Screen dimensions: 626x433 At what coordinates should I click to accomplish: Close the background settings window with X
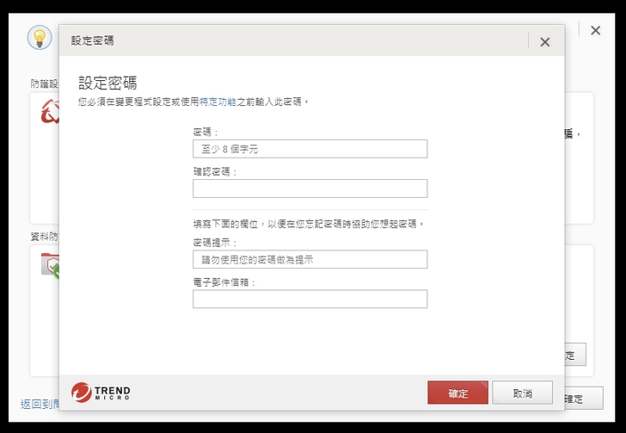[x=595, y=30]
